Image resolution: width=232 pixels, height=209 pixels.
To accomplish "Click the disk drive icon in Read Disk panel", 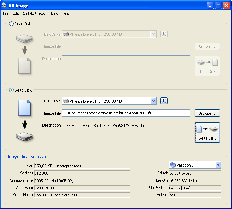I will click(25, 39).
